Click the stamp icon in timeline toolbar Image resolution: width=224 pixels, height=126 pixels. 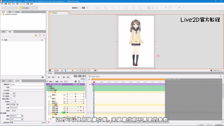pyautogui.click(x=79, y=81)
